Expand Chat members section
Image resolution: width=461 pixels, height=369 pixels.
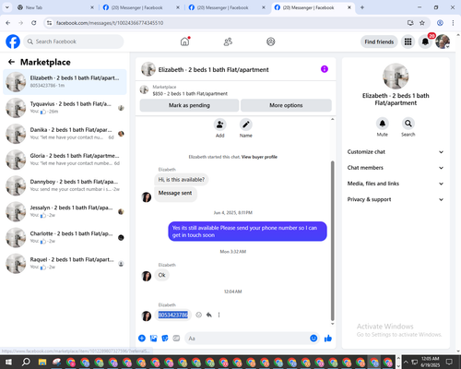pyautogui.click(x=396, y=168)
